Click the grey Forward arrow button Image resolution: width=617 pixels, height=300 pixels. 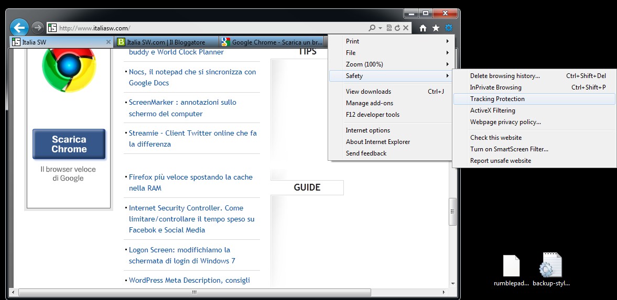37,28
